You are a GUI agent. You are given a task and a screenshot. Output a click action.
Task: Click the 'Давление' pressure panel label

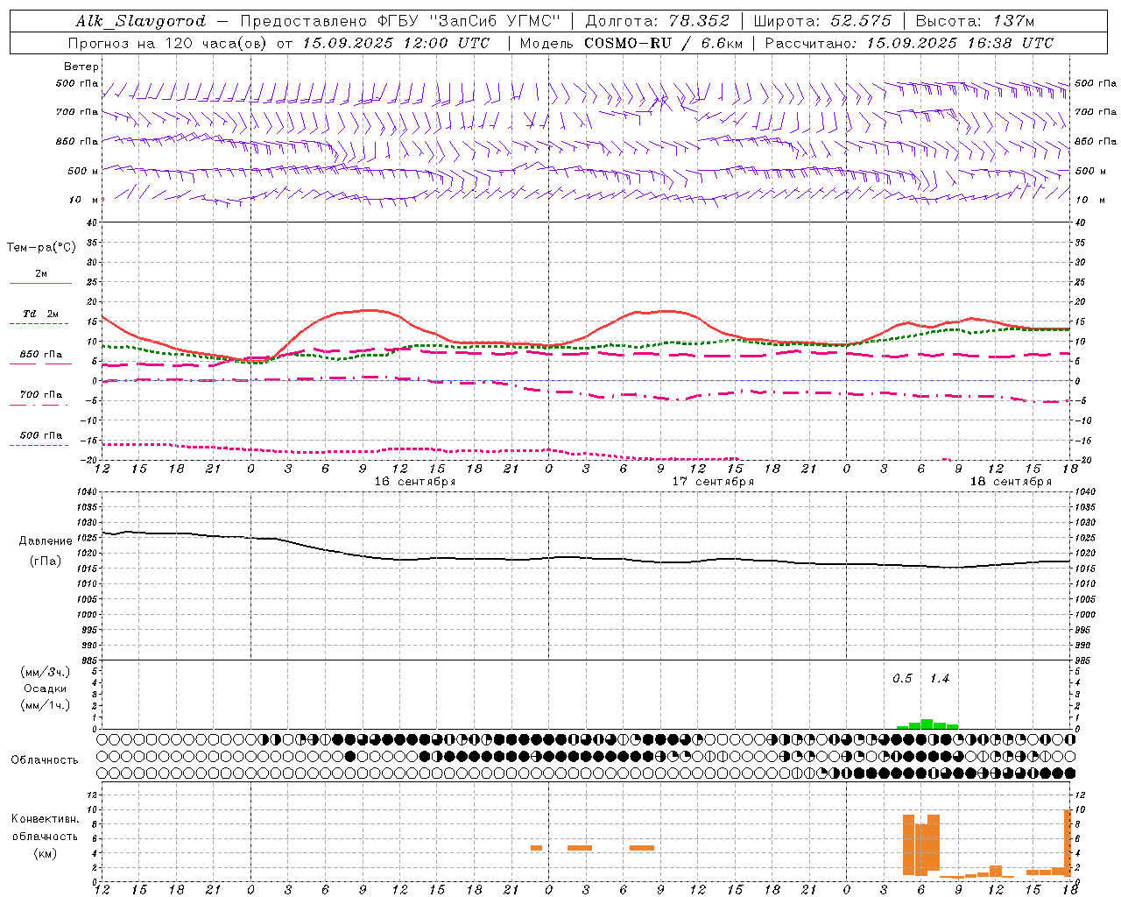46,541
